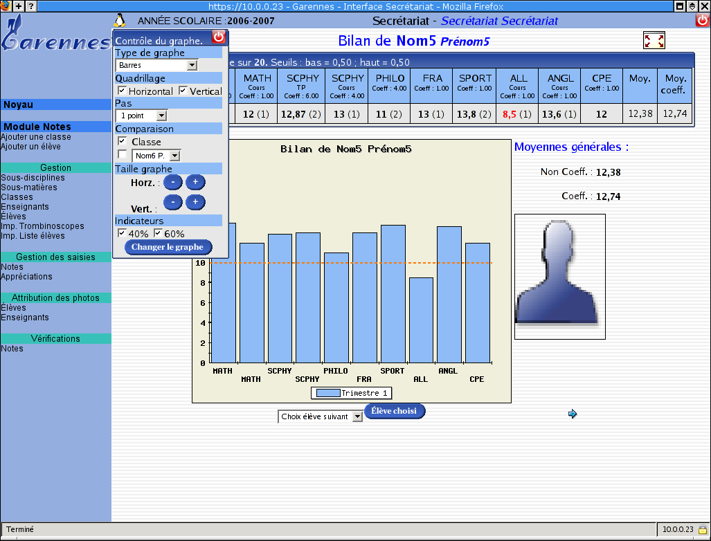This screenshot has height=541, width=711.
Task: Disable the Classe comparison checkbox
Action: [122, 141]
